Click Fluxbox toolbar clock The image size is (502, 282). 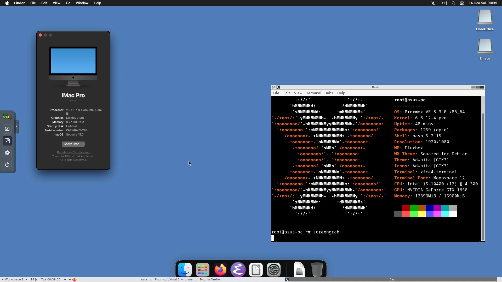(45, 279)
